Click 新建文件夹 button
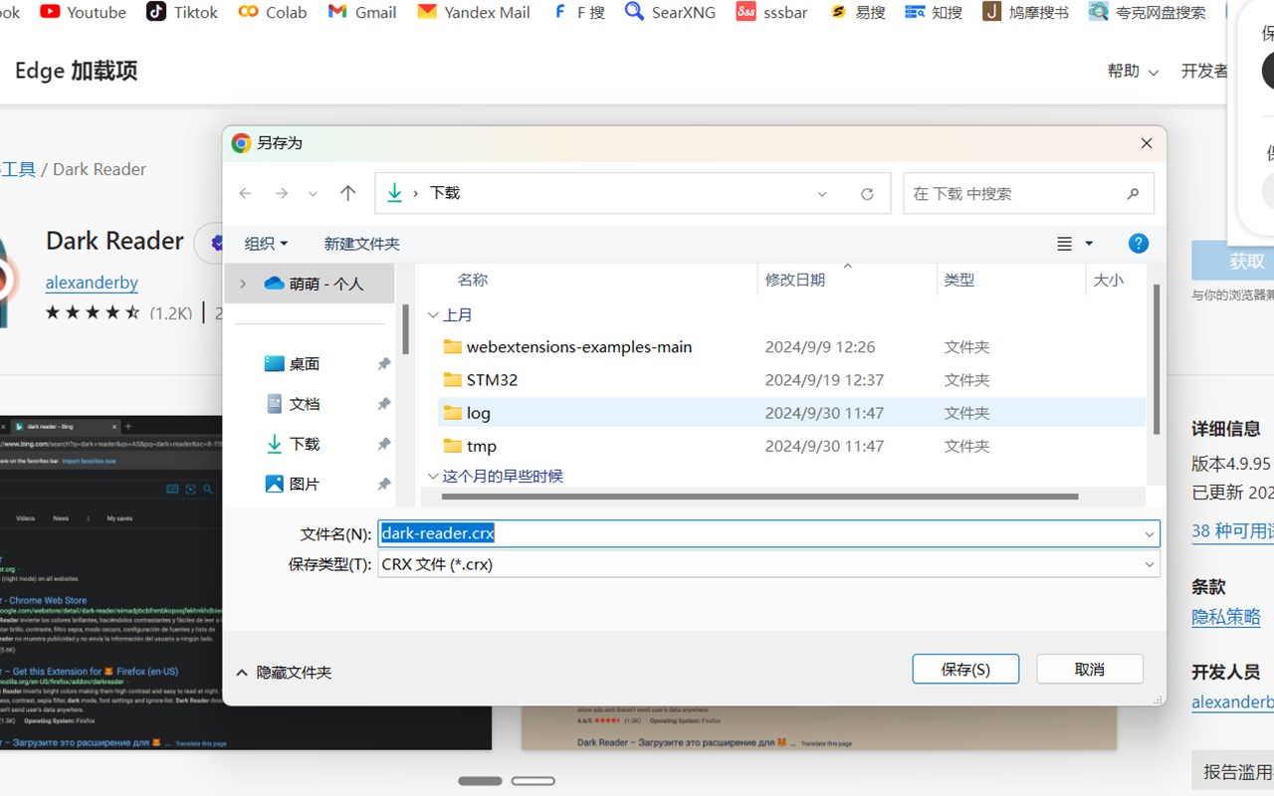This screenshot has width=1274, height=796. (361, 244)
